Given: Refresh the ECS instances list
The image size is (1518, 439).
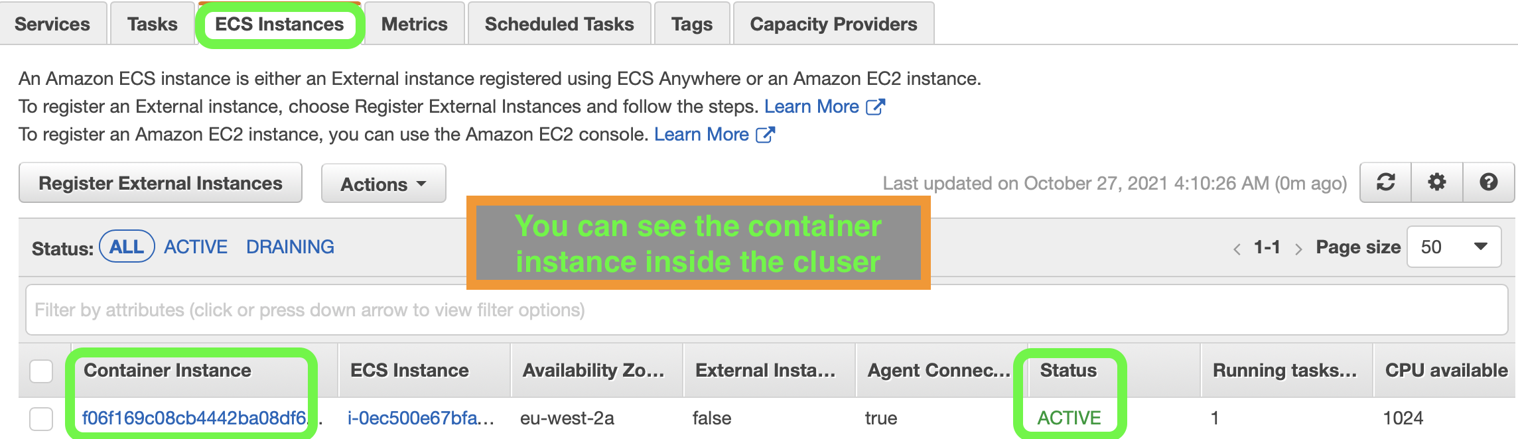Looking at the screenshot, I should click(1385, 182).
